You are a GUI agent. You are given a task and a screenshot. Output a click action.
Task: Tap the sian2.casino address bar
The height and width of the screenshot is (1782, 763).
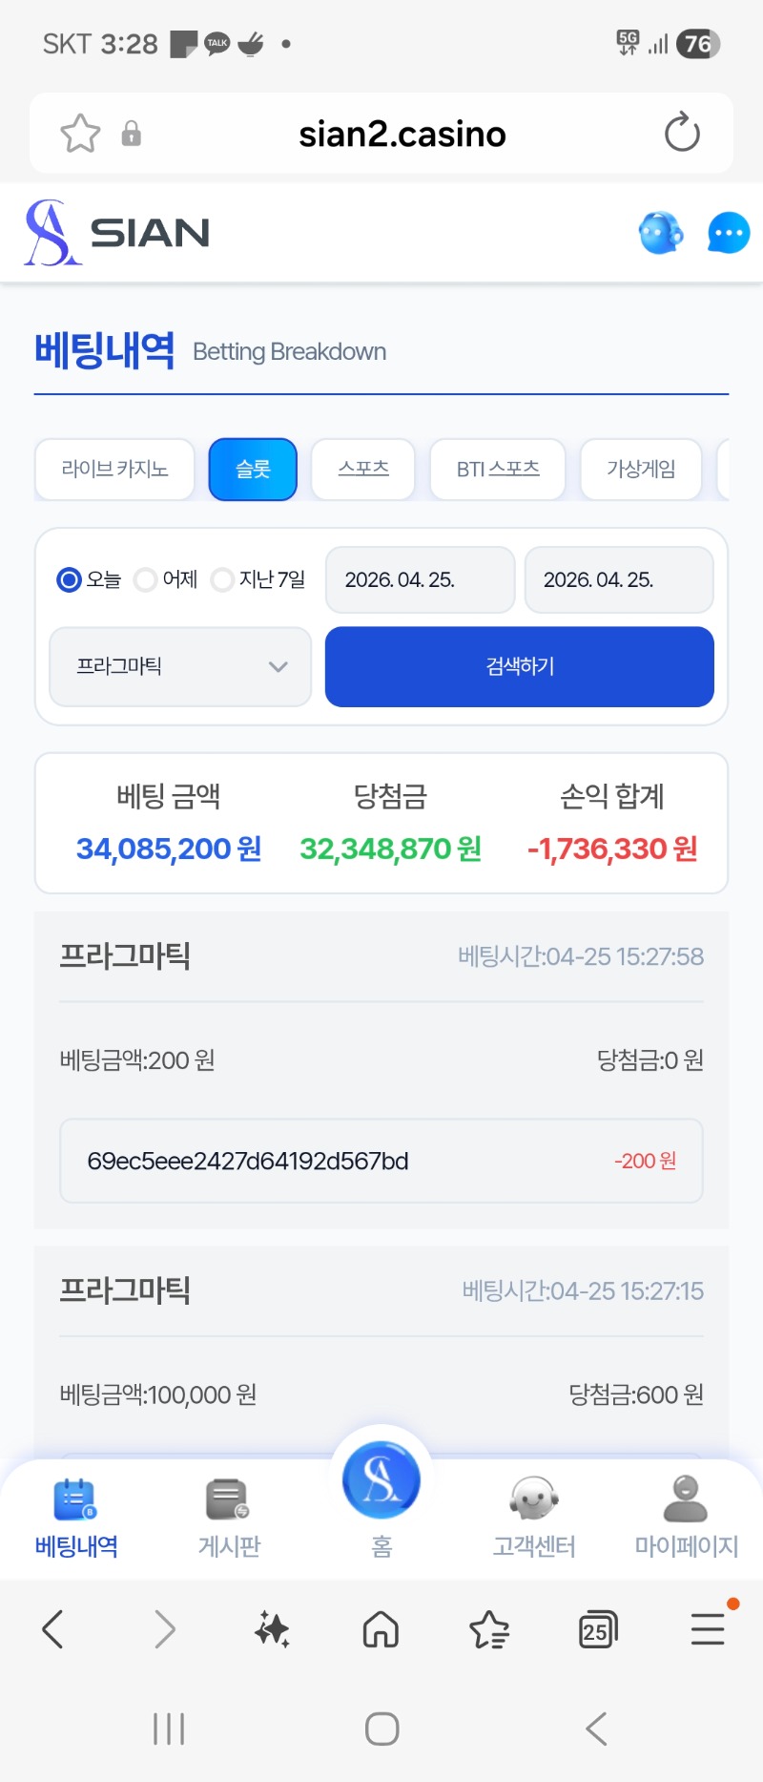click(x=402, y=134)
